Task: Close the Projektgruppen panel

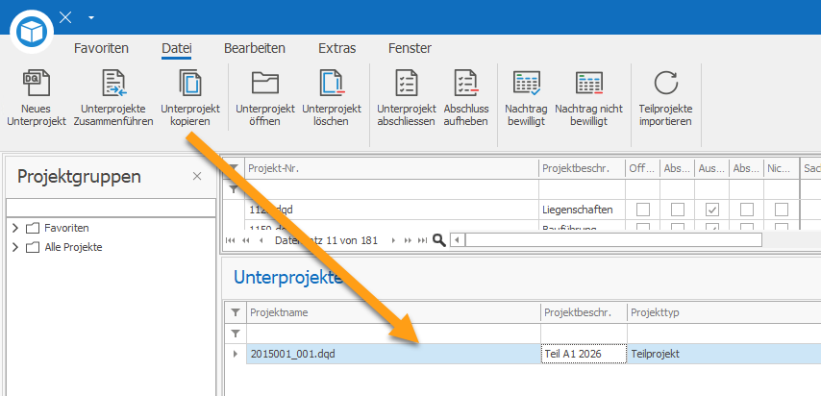Action: (x=197, y=177)
